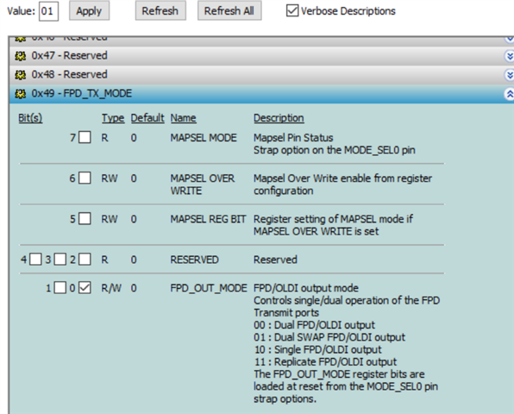The width and height of the screenshot is (514, 414).
Task: Click the Bit(s) column header
Action: click(30, 118)
